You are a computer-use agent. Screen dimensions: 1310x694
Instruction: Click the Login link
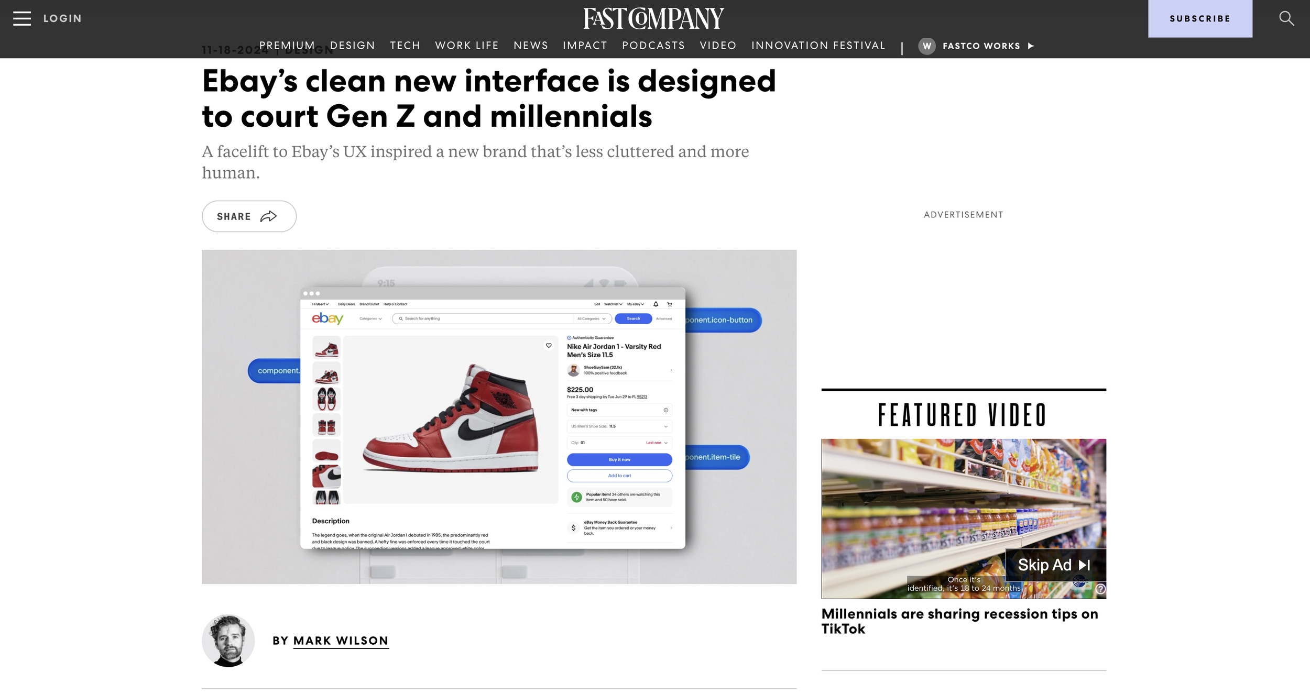pos(62,18)
